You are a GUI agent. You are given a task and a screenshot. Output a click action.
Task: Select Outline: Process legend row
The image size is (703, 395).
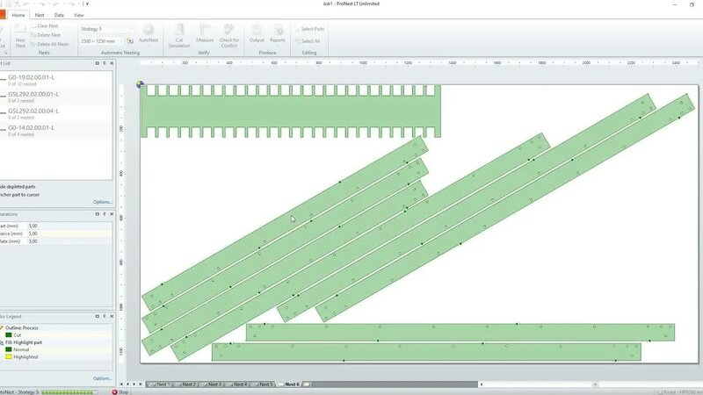[x=56, y=327]
